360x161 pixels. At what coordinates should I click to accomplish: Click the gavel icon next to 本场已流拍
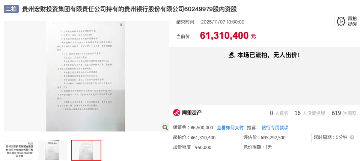(232, 55)
